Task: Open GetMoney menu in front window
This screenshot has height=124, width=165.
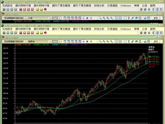Action: click(x=126, y=29)
